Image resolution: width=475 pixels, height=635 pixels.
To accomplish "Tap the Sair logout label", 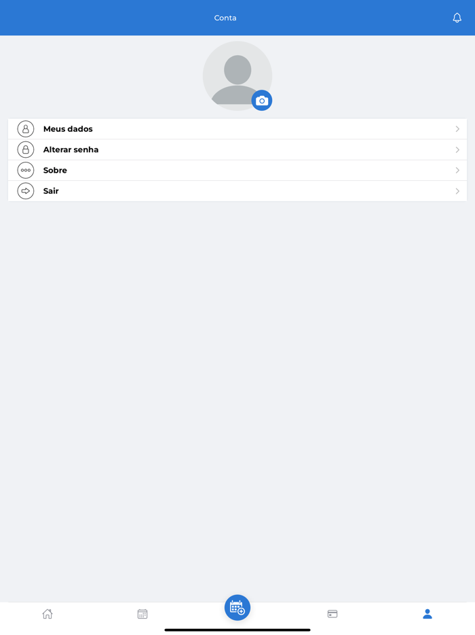I will tap(51, 191).
